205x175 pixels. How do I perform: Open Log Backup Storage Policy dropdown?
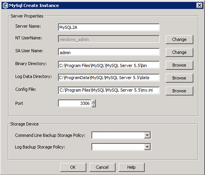(147, 147)
